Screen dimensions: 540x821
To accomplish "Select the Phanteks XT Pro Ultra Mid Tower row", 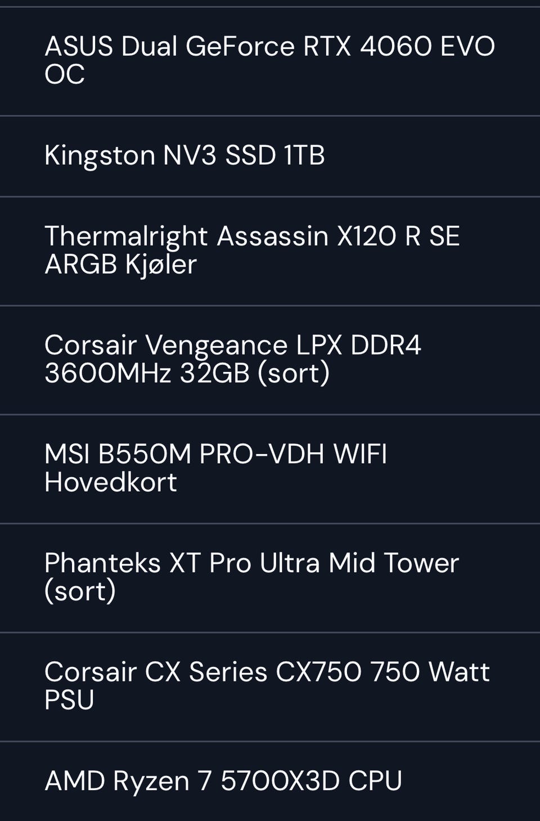I will pos(270,578).
